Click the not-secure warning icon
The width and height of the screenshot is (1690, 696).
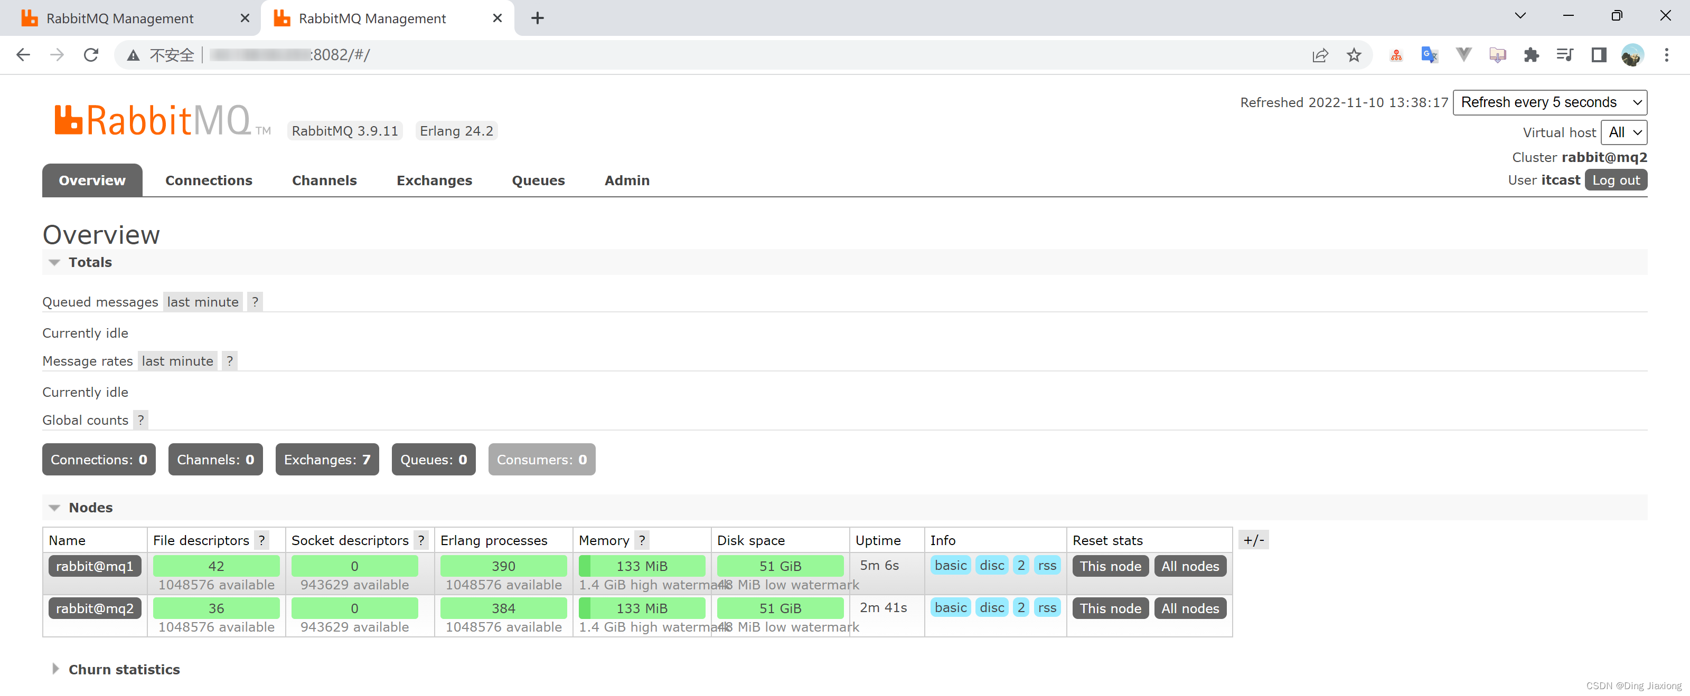tap(133, 55)
